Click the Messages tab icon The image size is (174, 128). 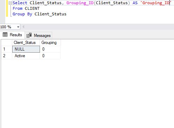click(29, 35)
